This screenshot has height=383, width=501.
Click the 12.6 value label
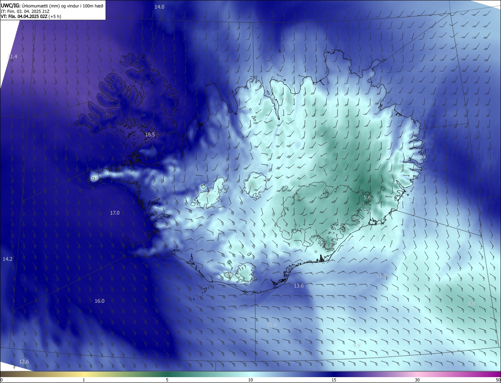[x=24, y=361]
